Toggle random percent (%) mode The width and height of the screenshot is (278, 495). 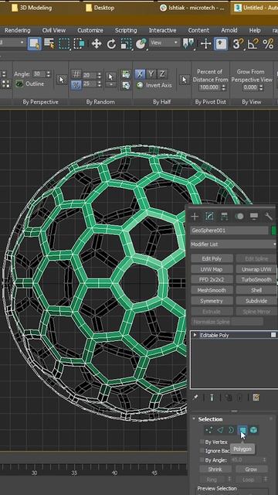(76, 84)
